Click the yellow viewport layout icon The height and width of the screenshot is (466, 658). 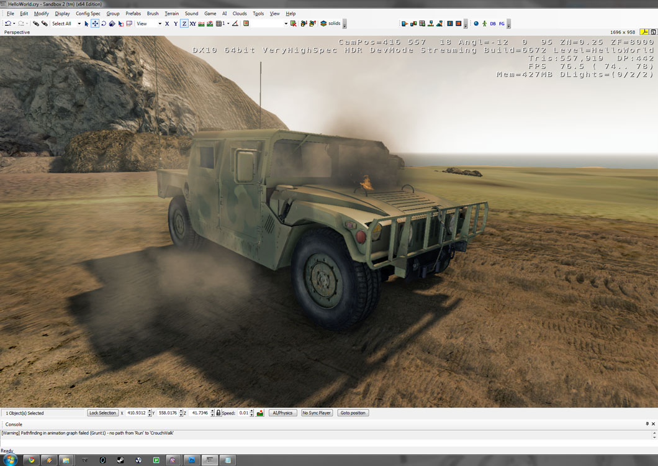[644, 32]
